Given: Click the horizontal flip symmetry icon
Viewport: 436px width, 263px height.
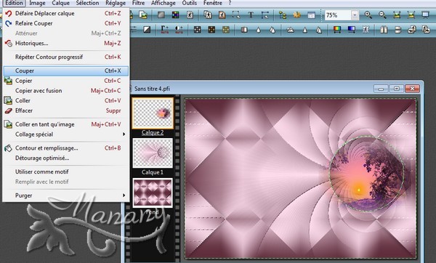Looking at the screenshot, I should pos(384,30).
